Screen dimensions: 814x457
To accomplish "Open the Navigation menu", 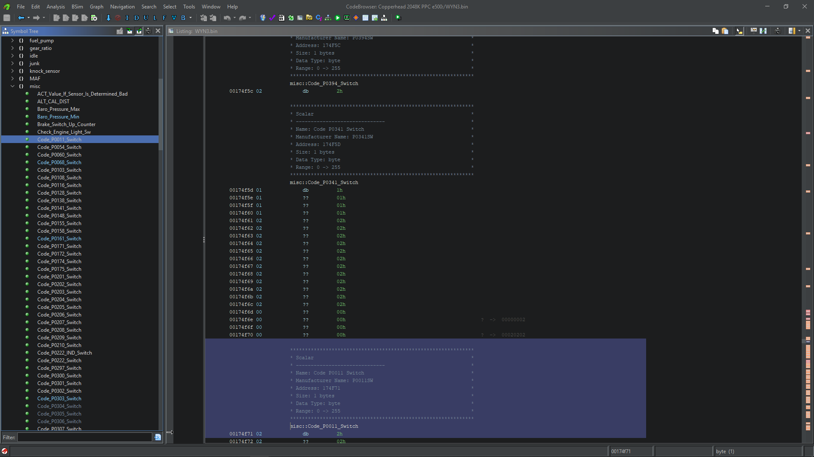I will coord(122,7).
